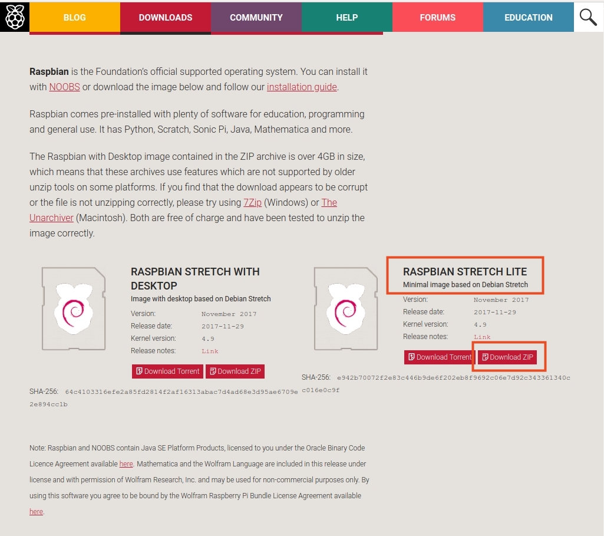The image size is (604, 536).
Task: Open the Blog menu tab
Action: [x=75, y=17]
